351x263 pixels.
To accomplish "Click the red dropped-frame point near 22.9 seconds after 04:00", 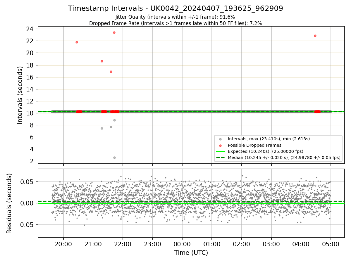I will (315, 36).
